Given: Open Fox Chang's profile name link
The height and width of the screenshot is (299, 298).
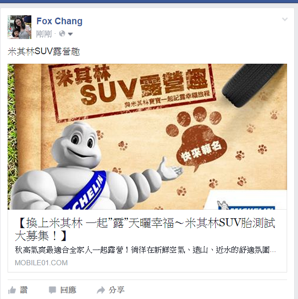Looking at the screenshot, I should click(59, 21).
